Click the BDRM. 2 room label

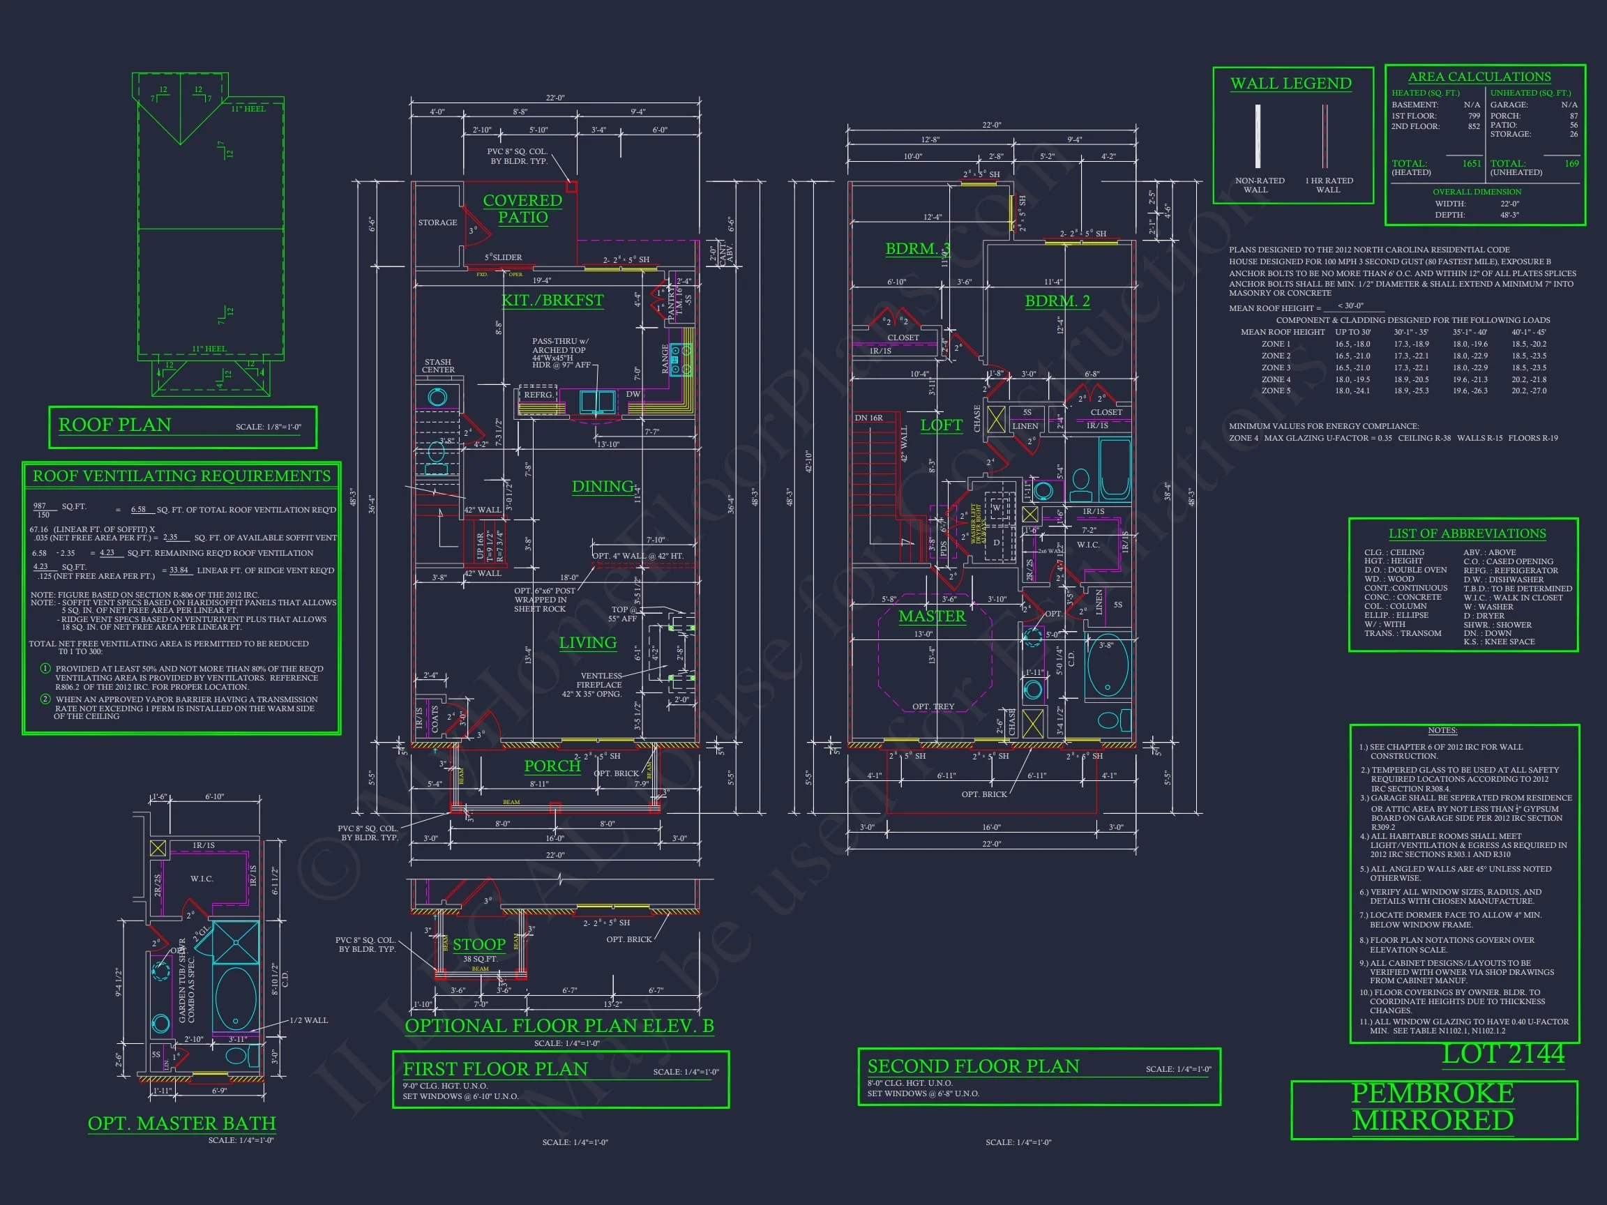[1057, 301]
